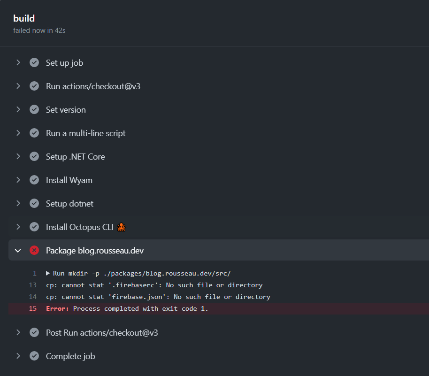Image resolution: width=429 pixels, height=376 pixels.
Task: Click success check icon for Run actions/checkout@v3
Action: click(34, 86)
